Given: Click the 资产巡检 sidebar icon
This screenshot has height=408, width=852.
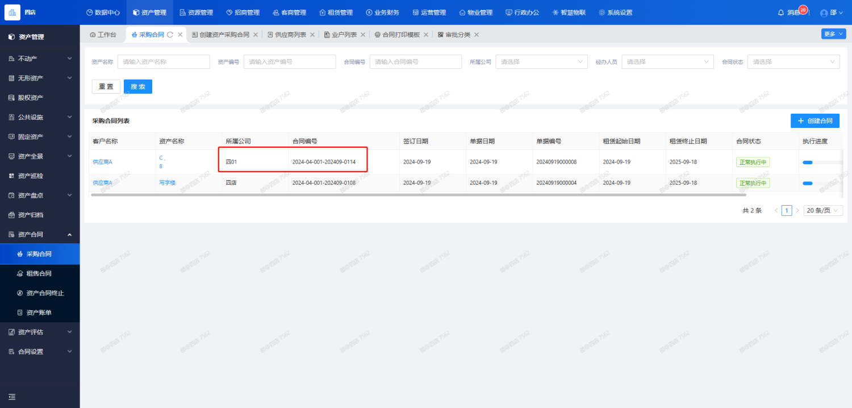Looking at the screenshot, I should pyautogui.click(x=11, y=176).
